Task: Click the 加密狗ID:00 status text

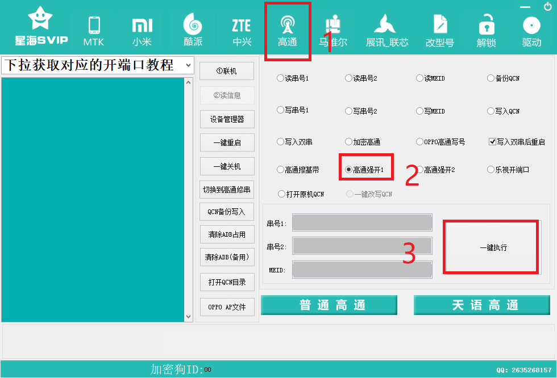Action: point(181,369)
